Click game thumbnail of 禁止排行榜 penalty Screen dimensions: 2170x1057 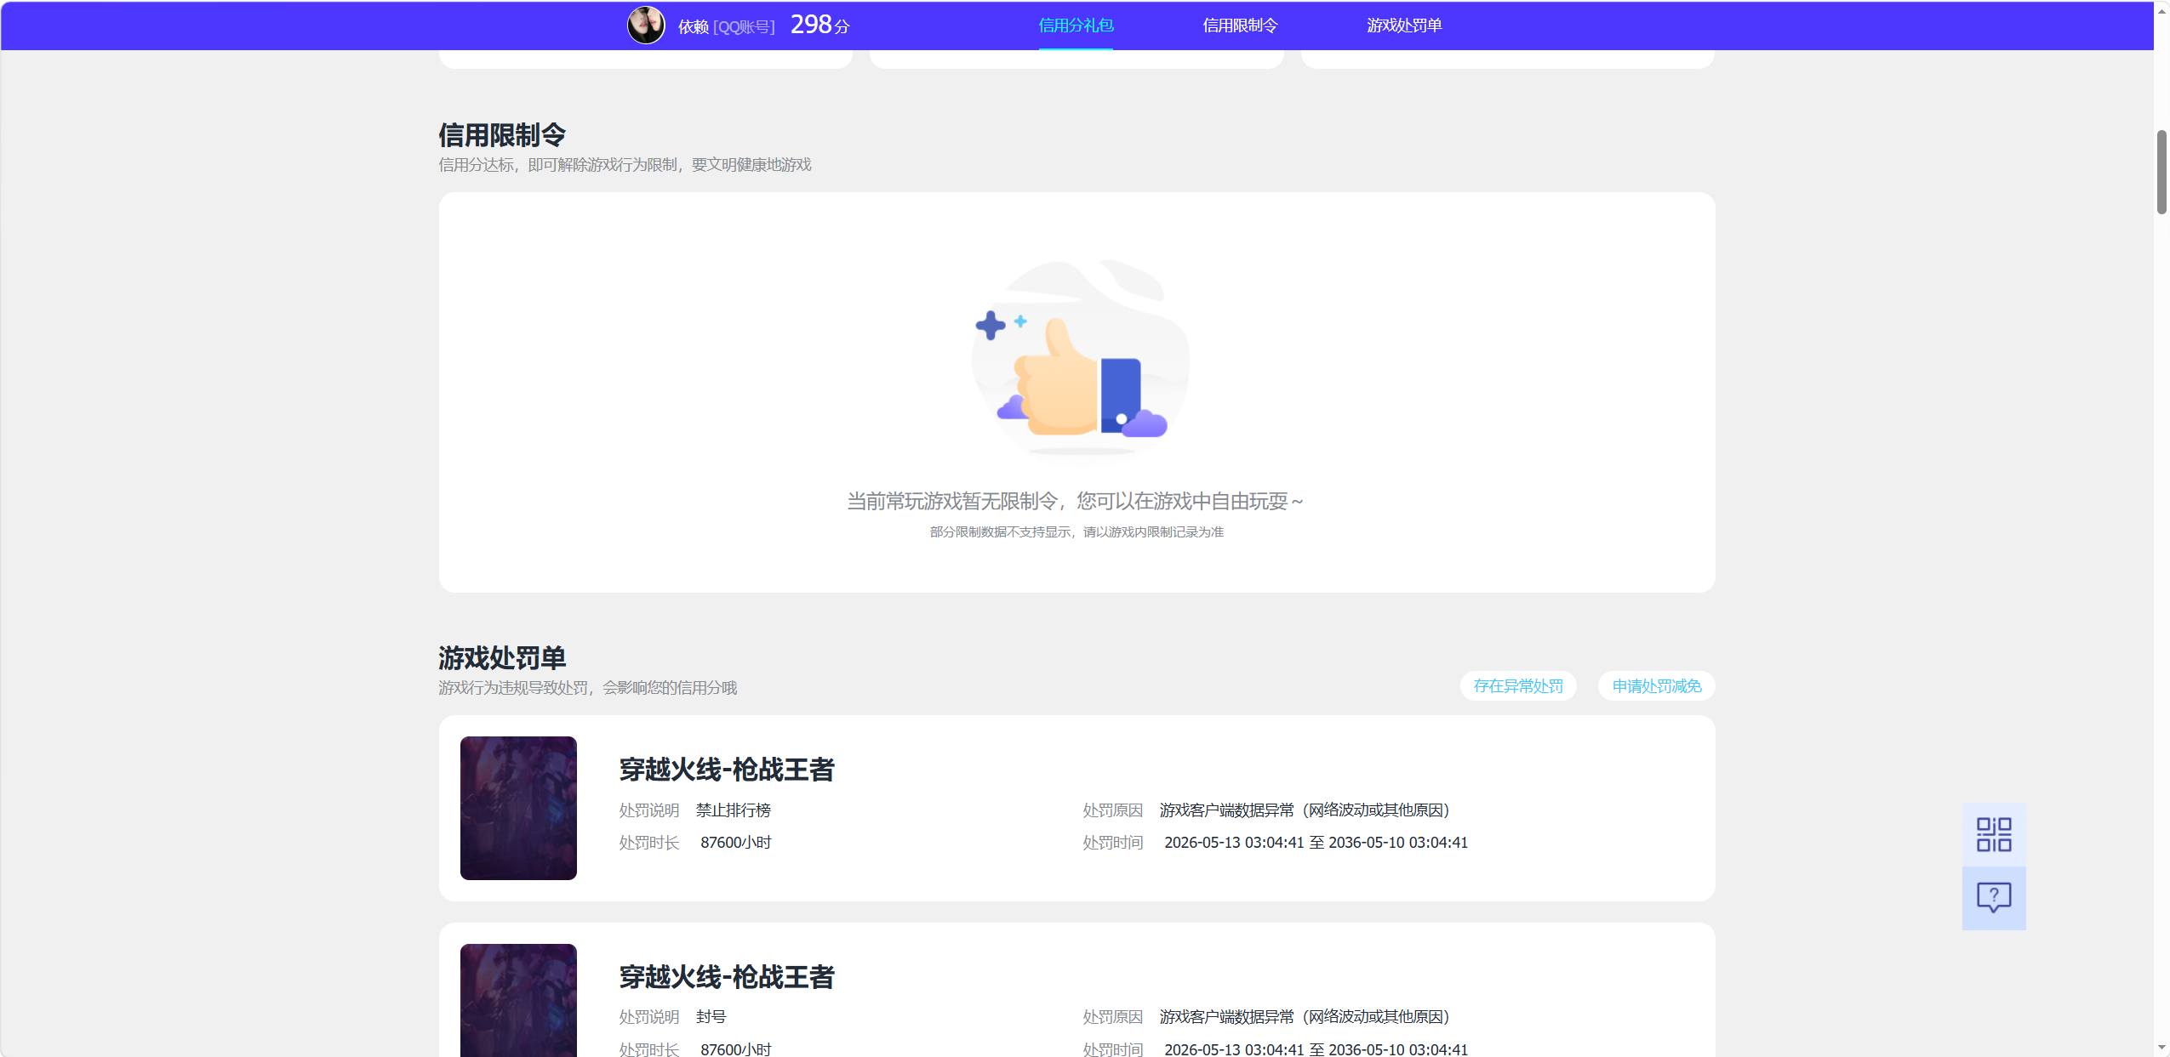point(518,808)
